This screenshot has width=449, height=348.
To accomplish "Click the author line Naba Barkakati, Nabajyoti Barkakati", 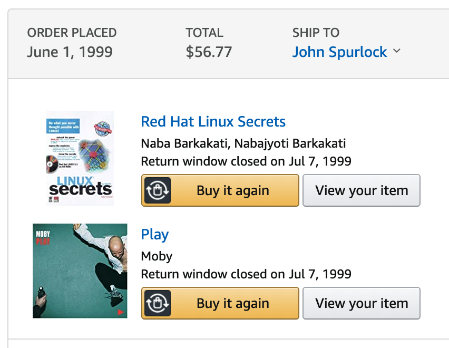I will 243,143.
